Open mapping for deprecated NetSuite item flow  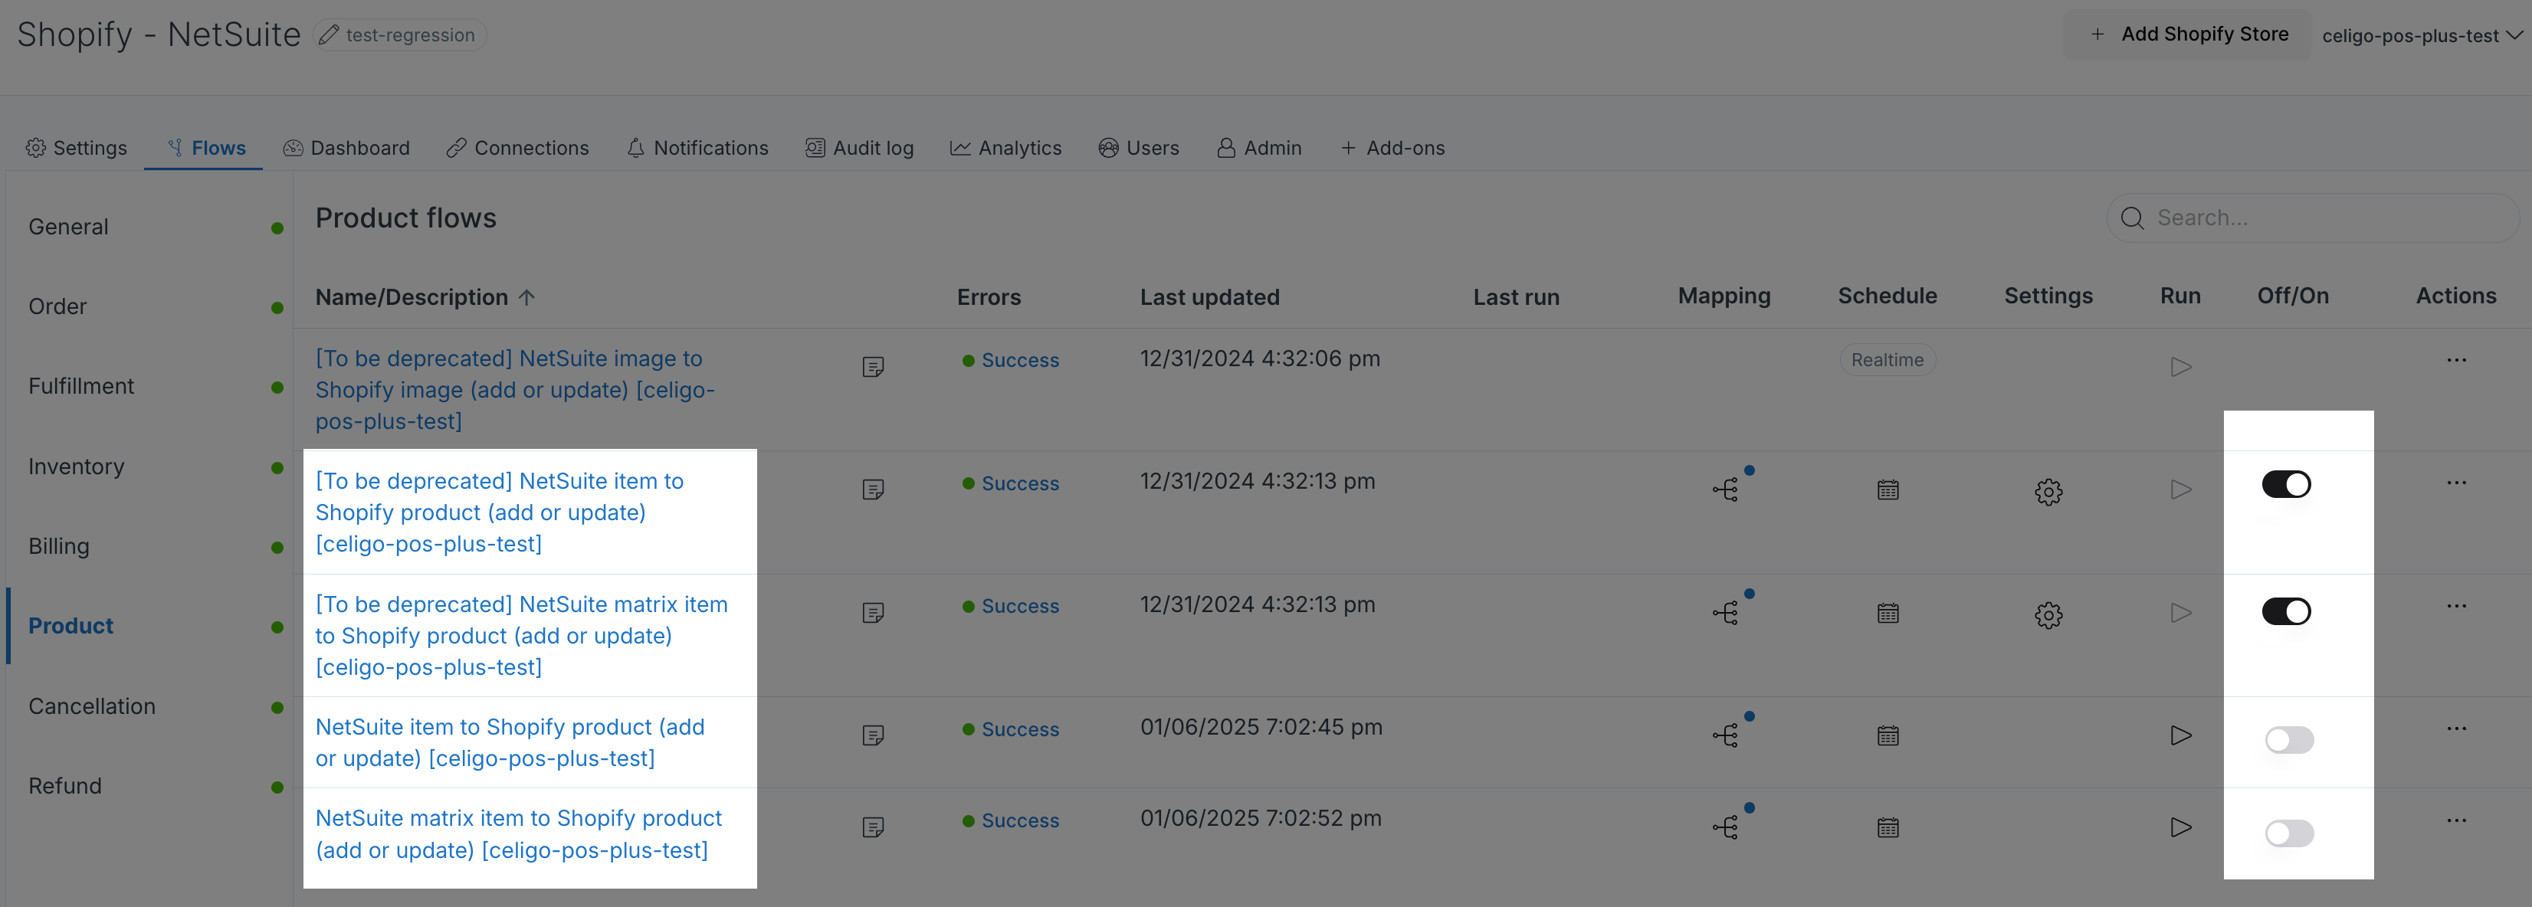[x=1726, y=490]
